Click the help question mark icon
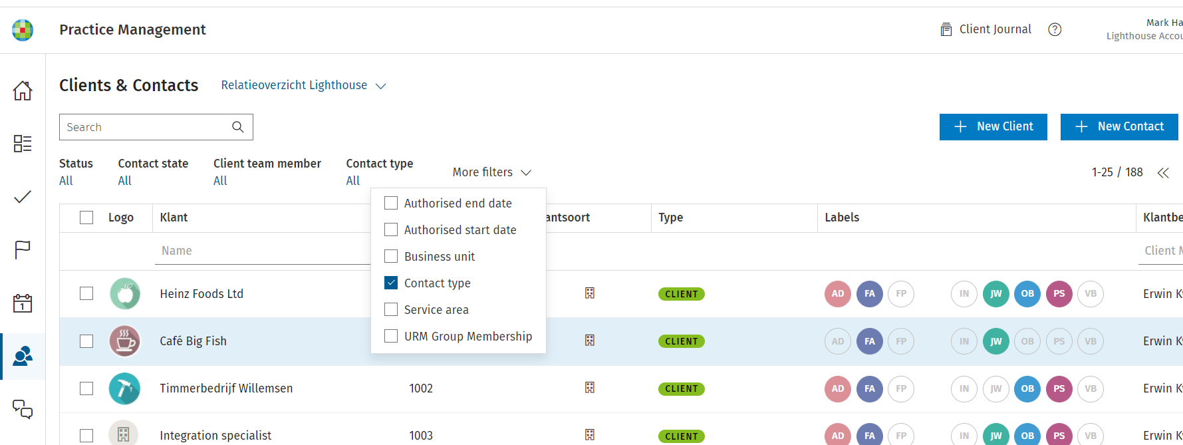 point(1055,29)
